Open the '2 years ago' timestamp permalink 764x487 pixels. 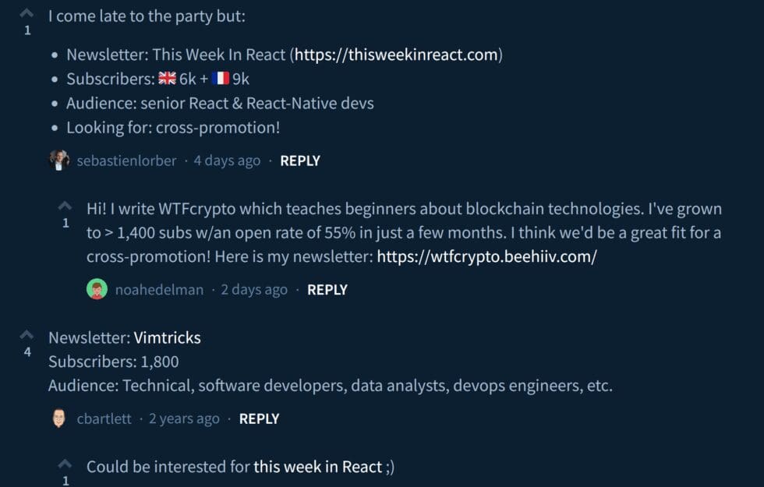184,418
